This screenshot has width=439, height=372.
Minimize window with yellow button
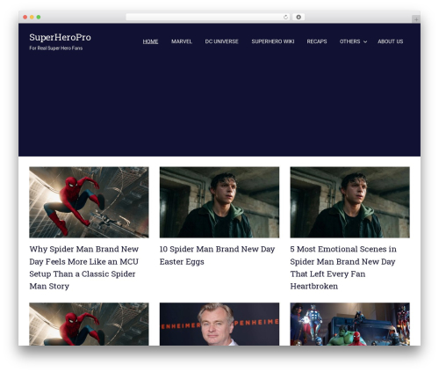(32, 18)
